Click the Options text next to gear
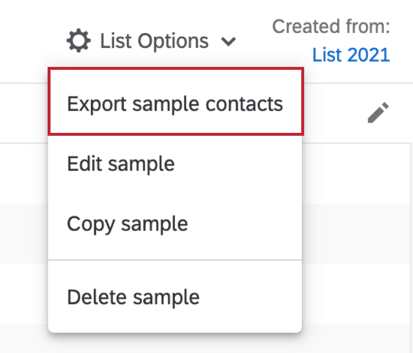The height and width of the screenshot is (353, 413). tap(173, 42)
